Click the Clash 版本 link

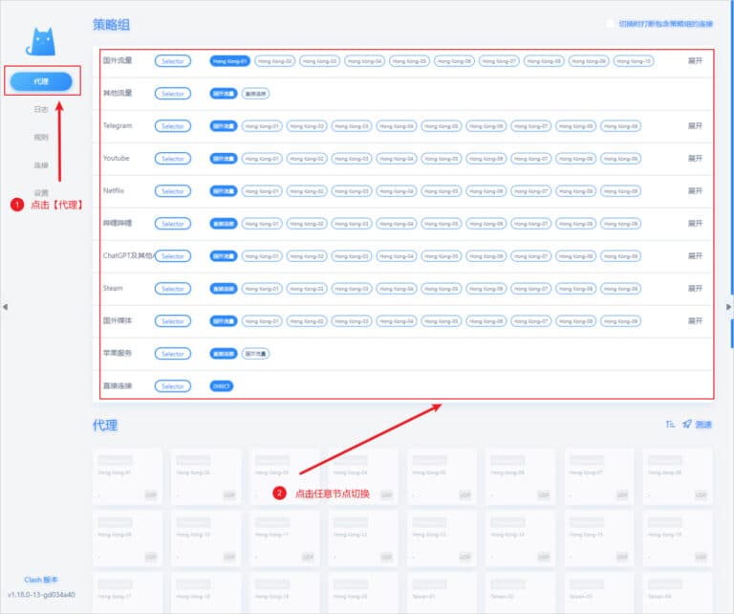(x=41, y=580)
